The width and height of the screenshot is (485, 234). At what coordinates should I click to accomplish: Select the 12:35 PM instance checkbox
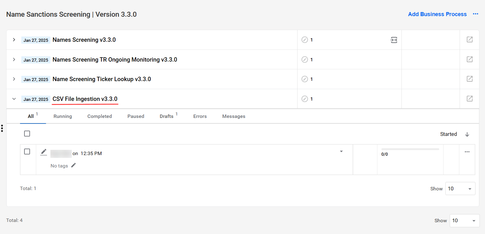pos(27,152)
